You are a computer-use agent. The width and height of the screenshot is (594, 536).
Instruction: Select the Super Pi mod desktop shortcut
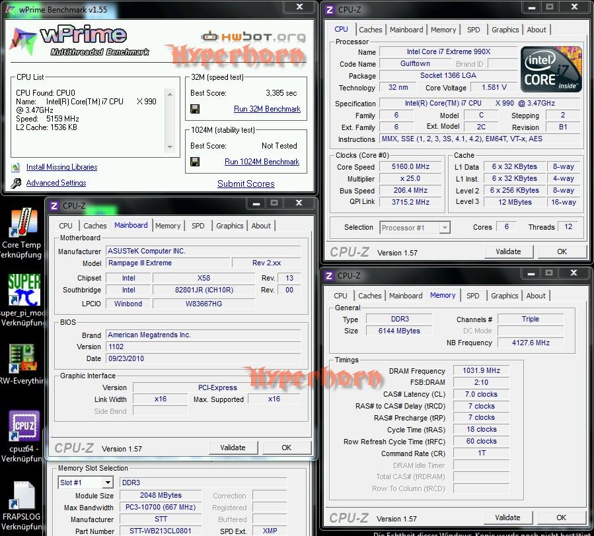(22, 300)
